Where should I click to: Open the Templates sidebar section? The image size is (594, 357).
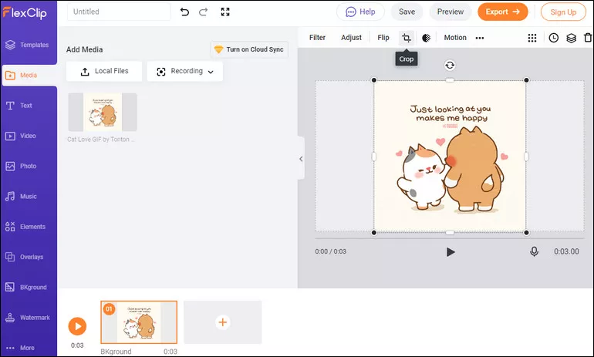27,45
